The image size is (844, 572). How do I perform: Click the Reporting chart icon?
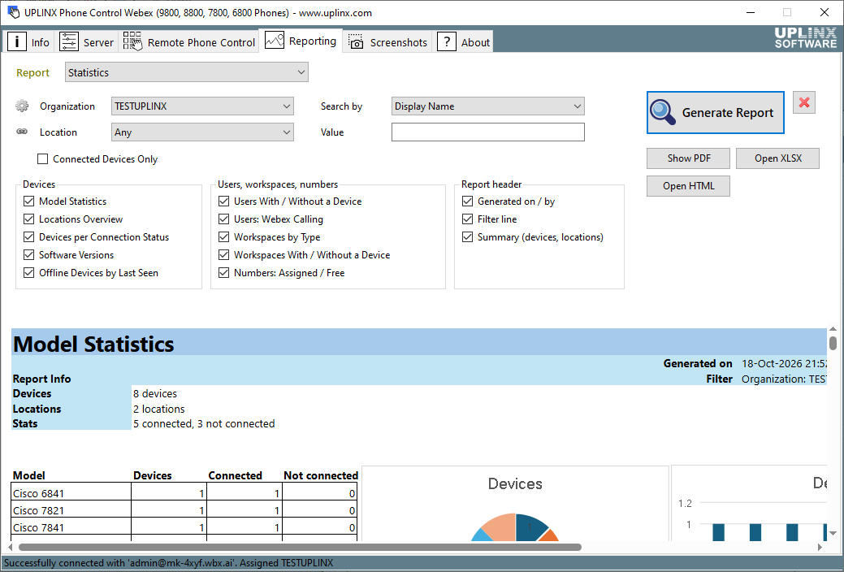(x=275, y=40)
